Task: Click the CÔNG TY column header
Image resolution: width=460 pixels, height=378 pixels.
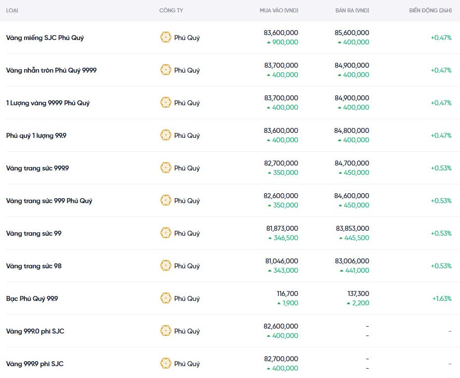Action: [171, 10]
